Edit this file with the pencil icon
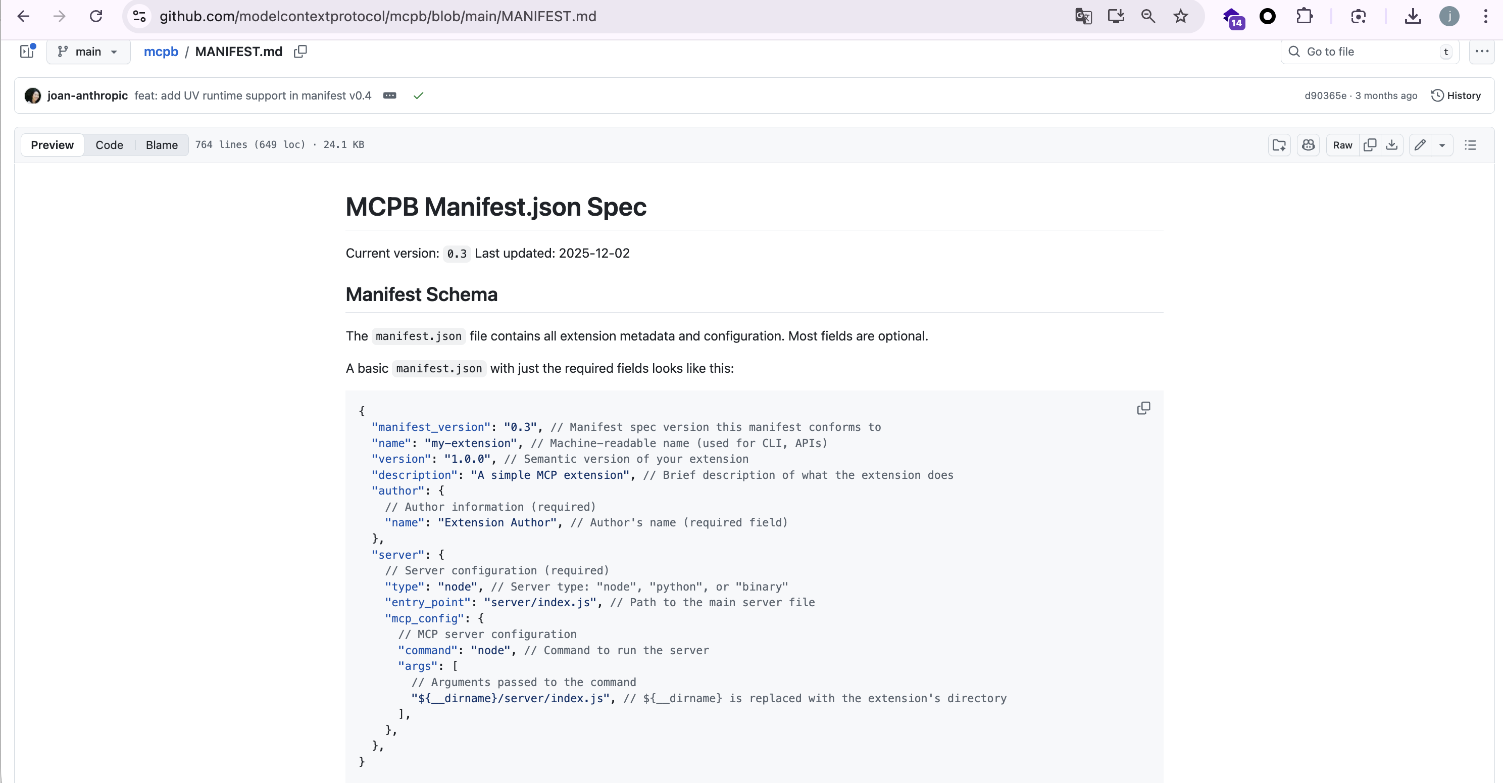This screenshot has width=1503, height=783. (x=1420, y=144)
